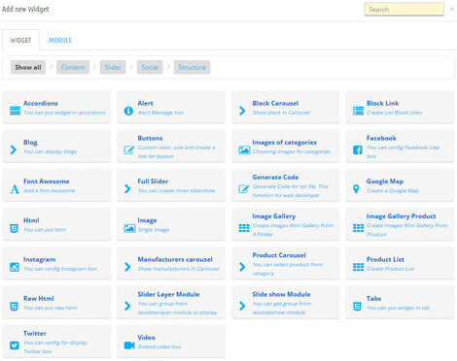Screen dimensions: 457x361
Task: Click the Font Awesome letter A icon
Action: tap(15, 189)
